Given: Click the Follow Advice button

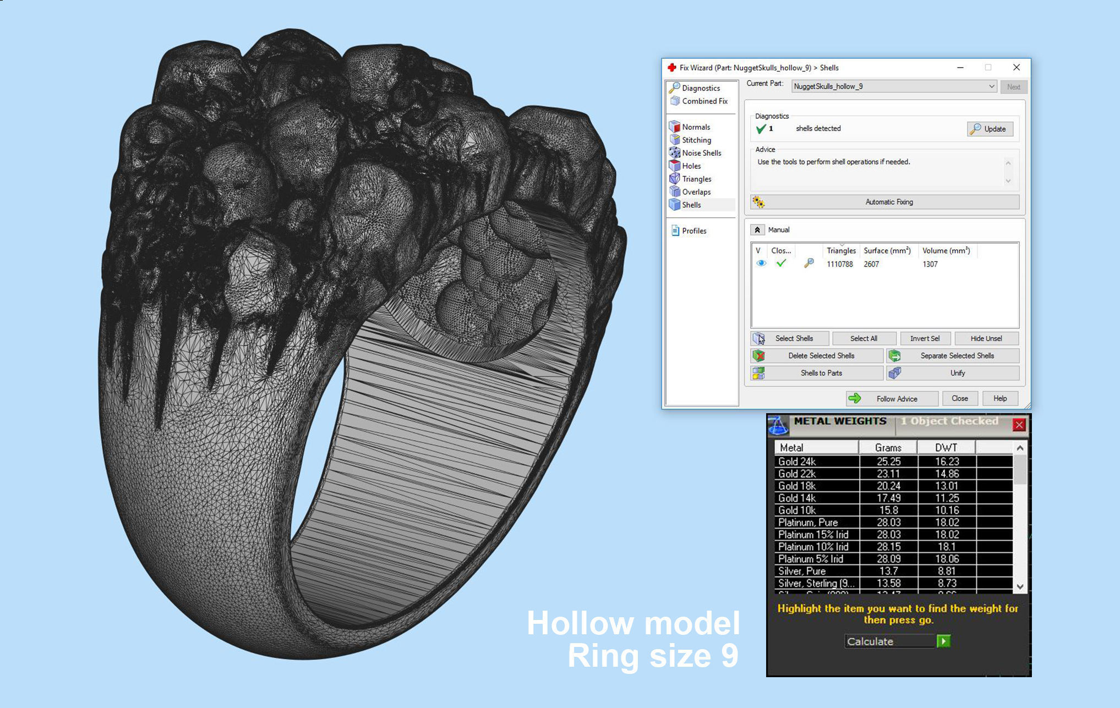Looking at the screenshot, I should pyautogui.click(x=892, y=399).
